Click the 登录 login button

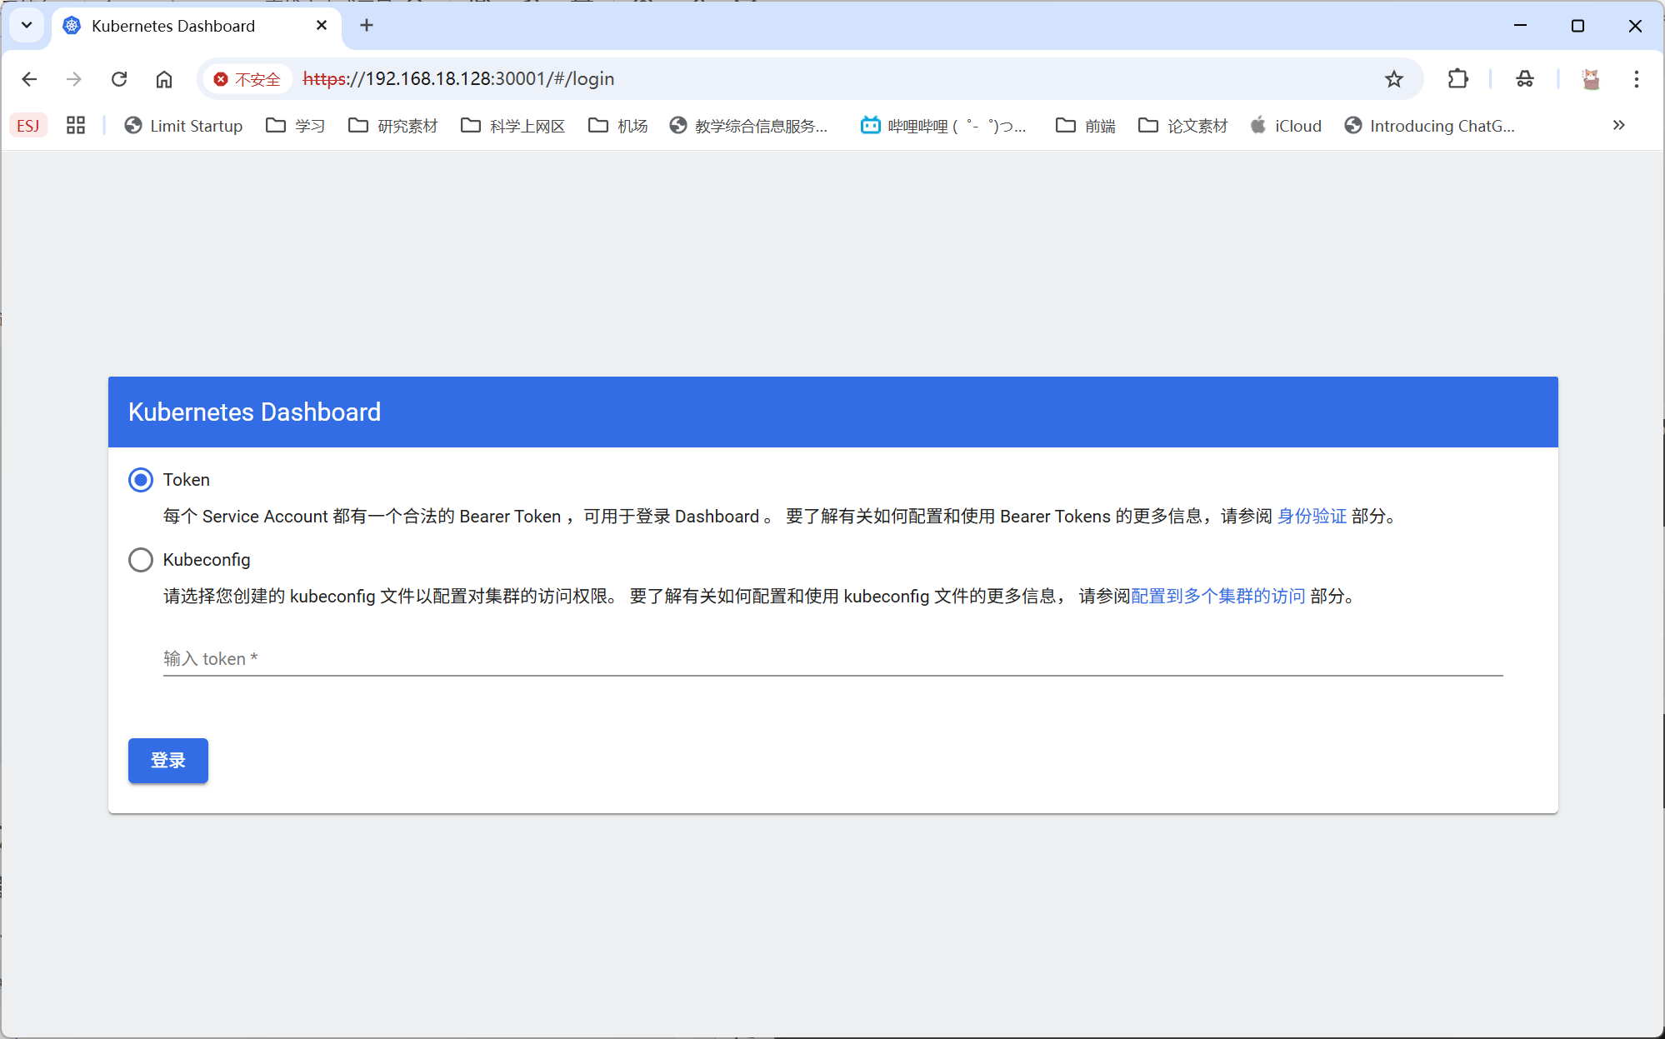[x=167, y=760]
